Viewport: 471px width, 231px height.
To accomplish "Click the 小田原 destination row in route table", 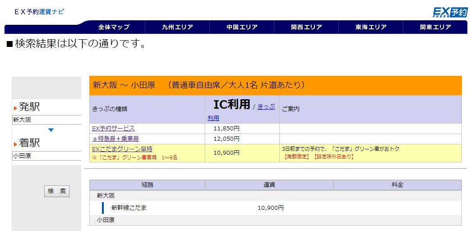I will pyautogui.click(x=276, y=220).
